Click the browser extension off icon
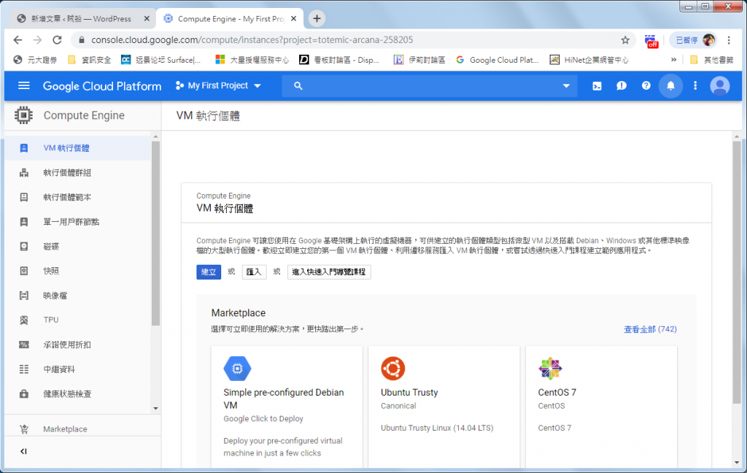 coord(651,41)
